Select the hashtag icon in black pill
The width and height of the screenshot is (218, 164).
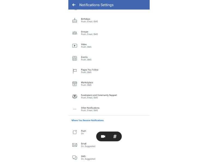(x=115, y=136)
